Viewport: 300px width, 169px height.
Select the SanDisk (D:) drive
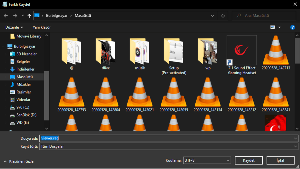[23, 115]
